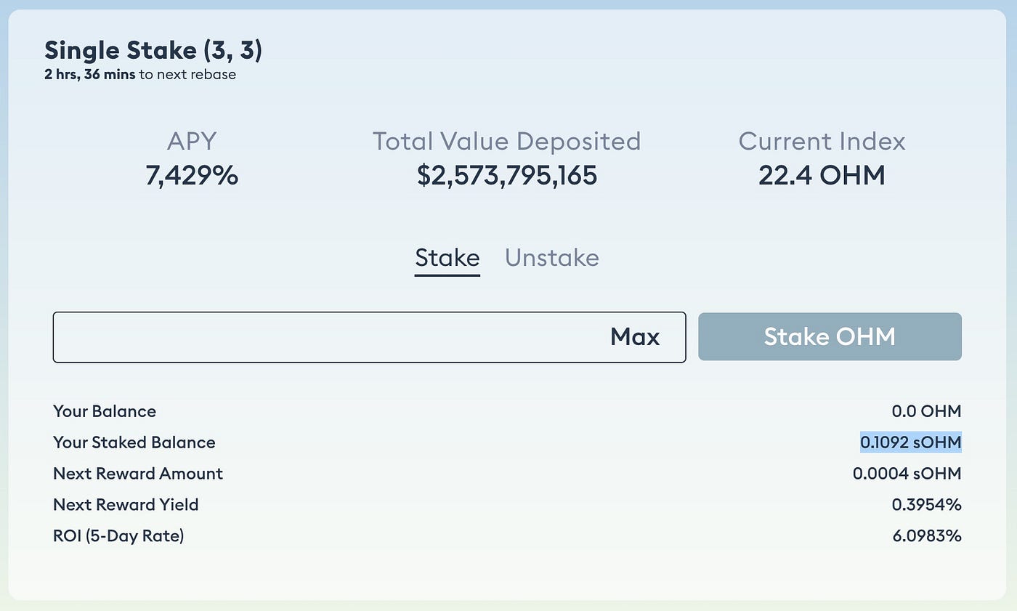Click the Next Reward Yield label
The image size is (1017, 611).
(126, 505)
